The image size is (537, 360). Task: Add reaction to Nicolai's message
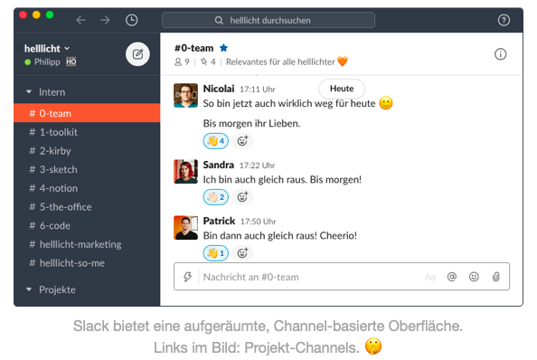point(242,141)
